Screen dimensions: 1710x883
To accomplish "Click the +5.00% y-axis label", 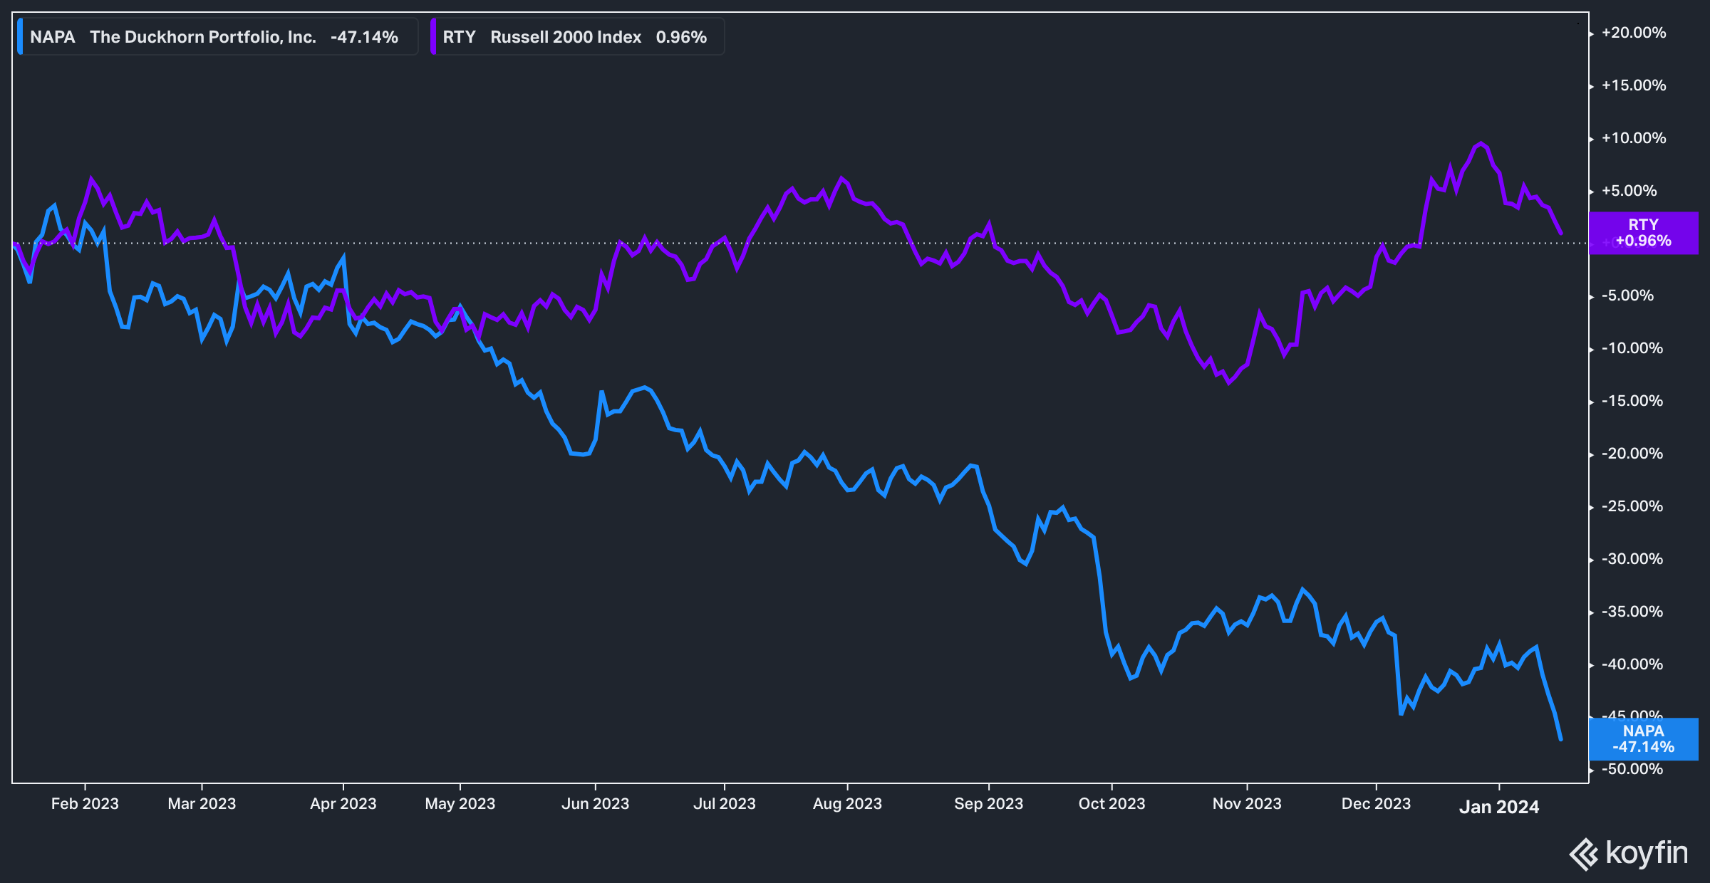I will [x=1629, y=191].
